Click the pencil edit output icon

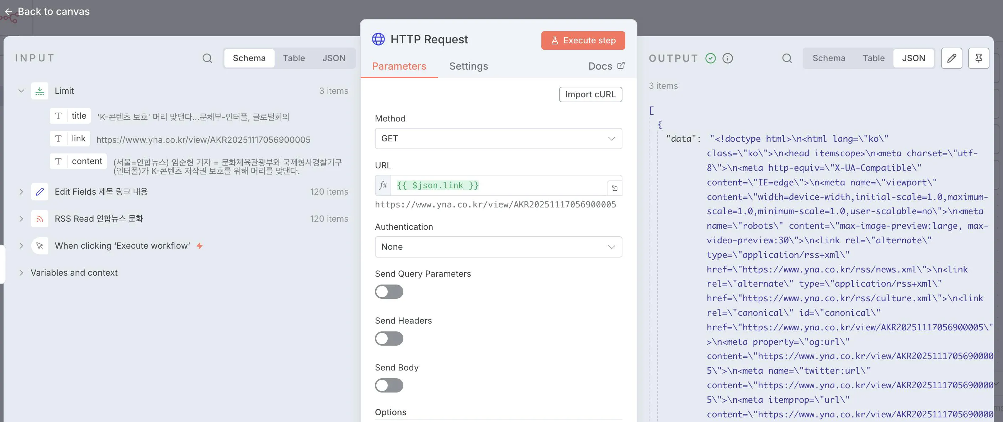(x=951, y=58)
